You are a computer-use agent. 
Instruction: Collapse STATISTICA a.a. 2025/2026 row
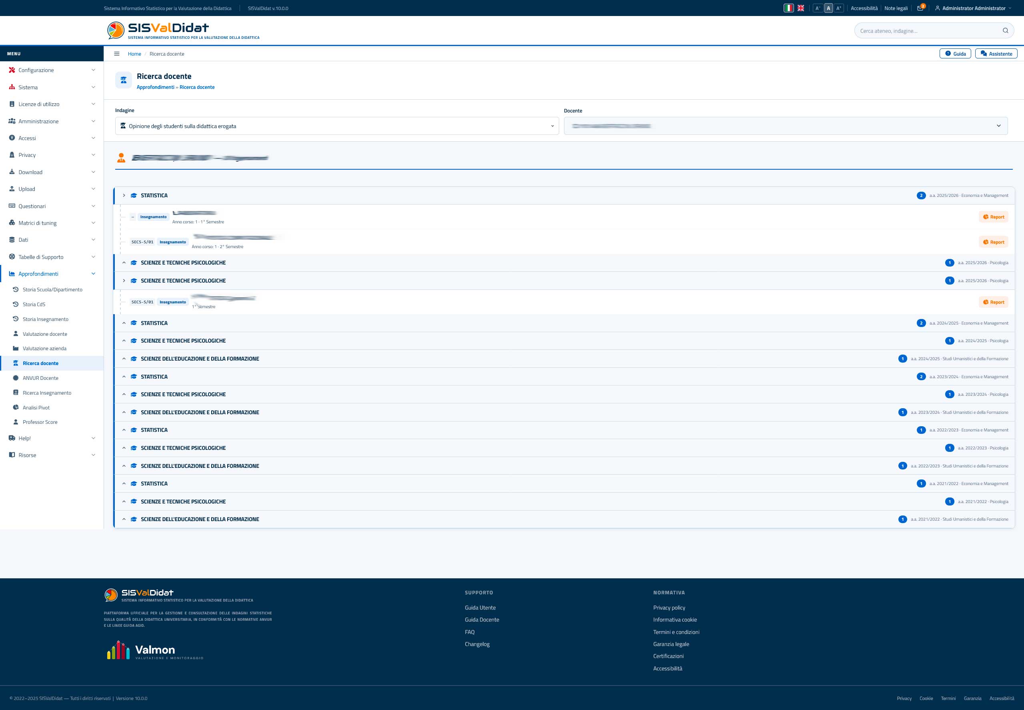tap(564, 196)
